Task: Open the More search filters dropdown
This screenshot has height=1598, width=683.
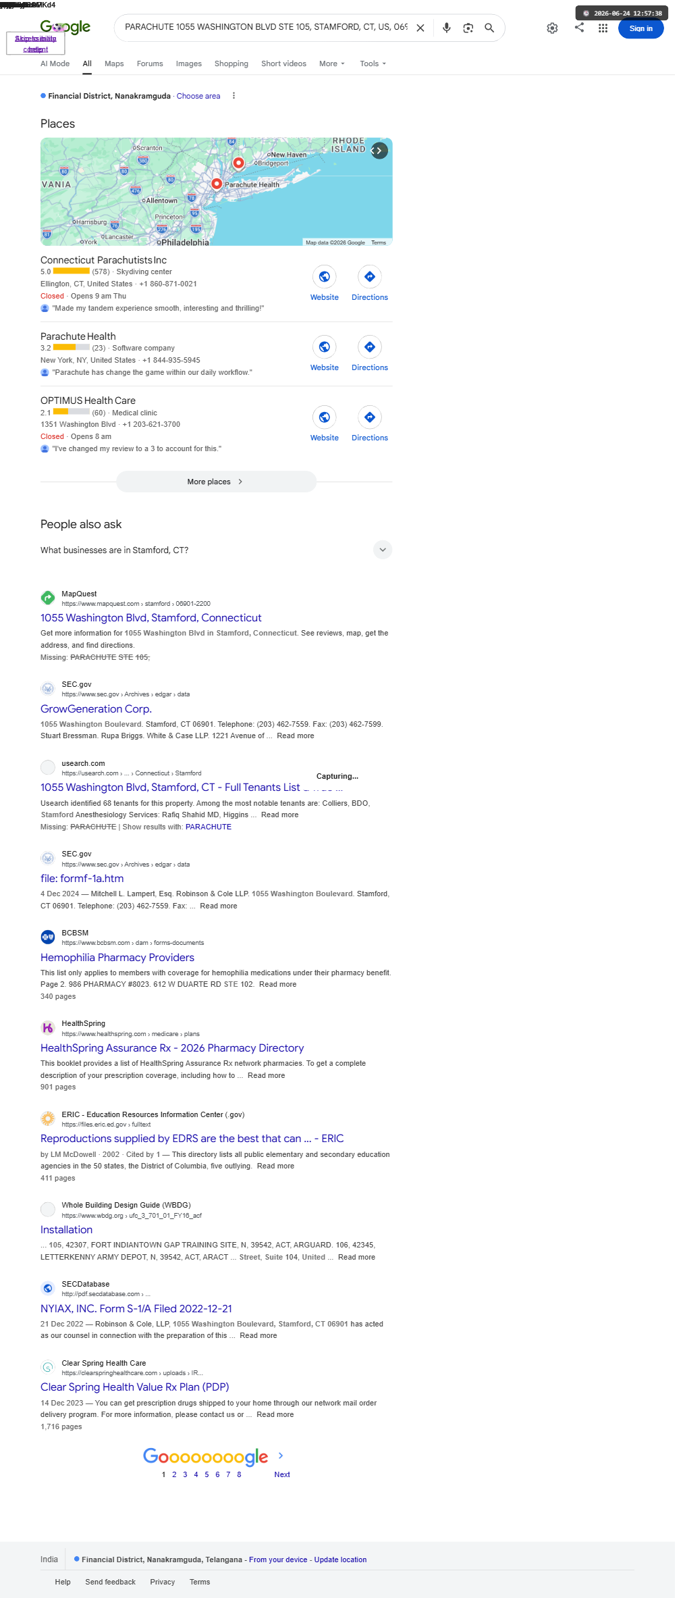Action: 332,63
